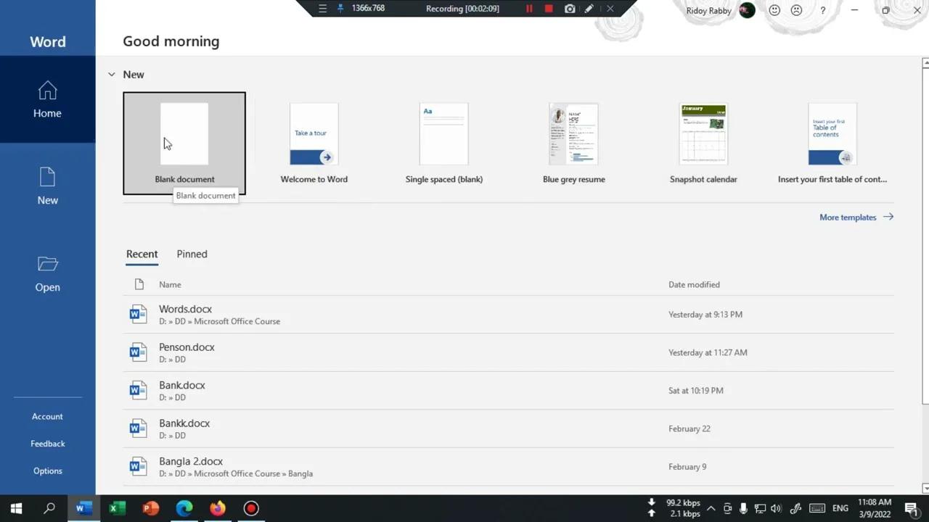Open Firefox from the taskbar
The height and width of the screenshot is (522, 929).
[x=217, y=508]
